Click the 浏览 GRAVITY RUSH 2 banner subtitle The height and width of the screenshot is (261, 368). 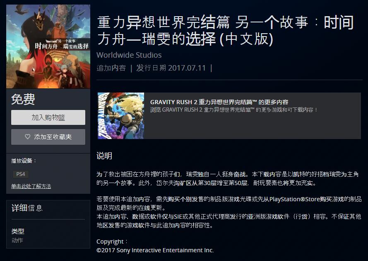pos(234,110)
